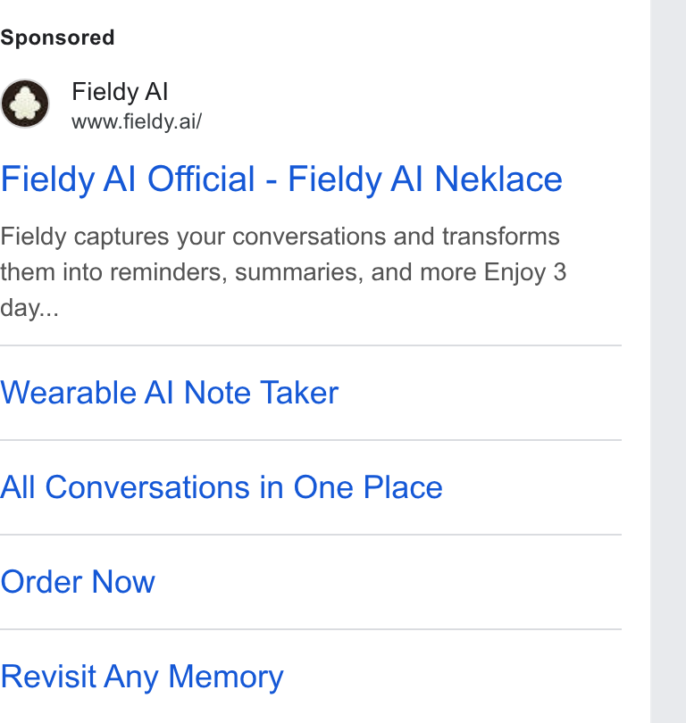The image size is (686, 723).
Task: Click the Sponsored label
Action: click(x=57, y=37)
